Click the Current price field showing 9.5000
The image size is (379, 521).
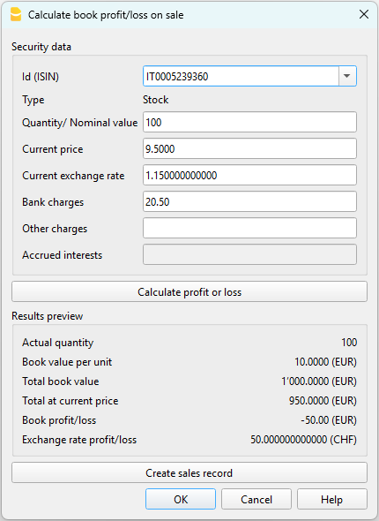point(249,148)
